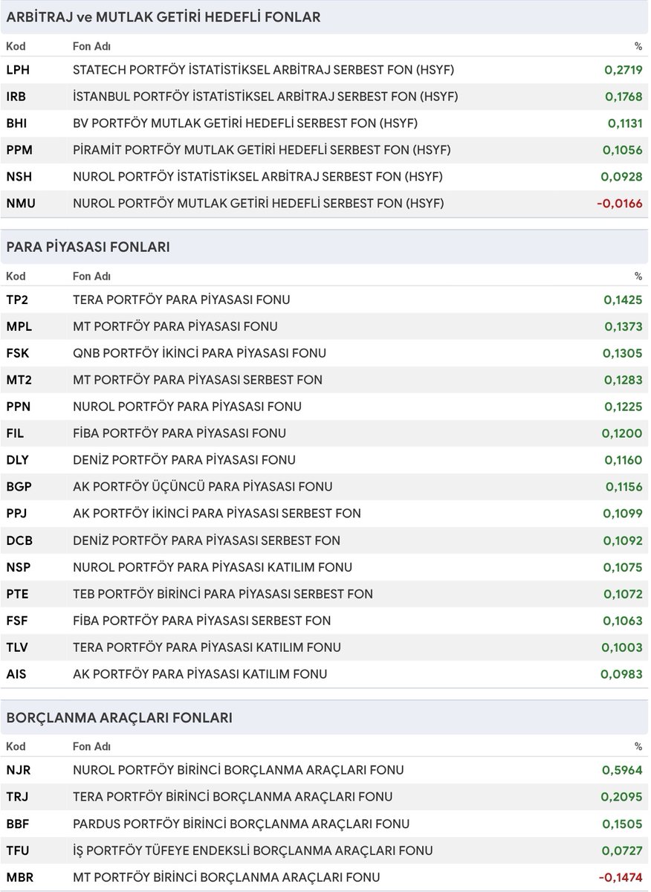This screenshot has width=651, height=892.
Task: Select the NSH fund code
Action: point(19,177)
